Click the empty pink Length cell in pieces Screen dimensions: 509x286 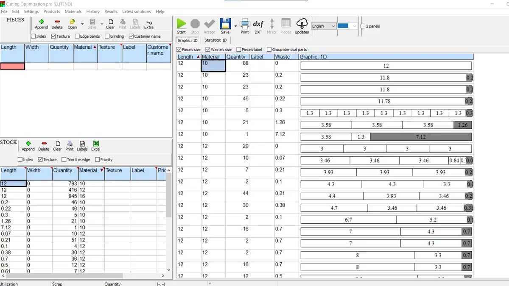(12, 66)
